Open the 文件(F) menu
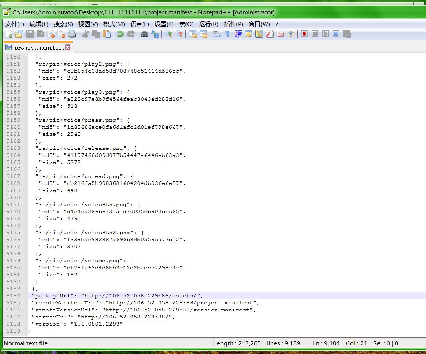The height and width of the screenshot is (354, 426). (15, 24)
